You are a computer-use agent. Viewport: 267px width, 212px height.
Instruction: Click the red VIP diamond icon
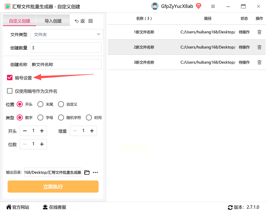pyautogui.click(x=198, y=6)
